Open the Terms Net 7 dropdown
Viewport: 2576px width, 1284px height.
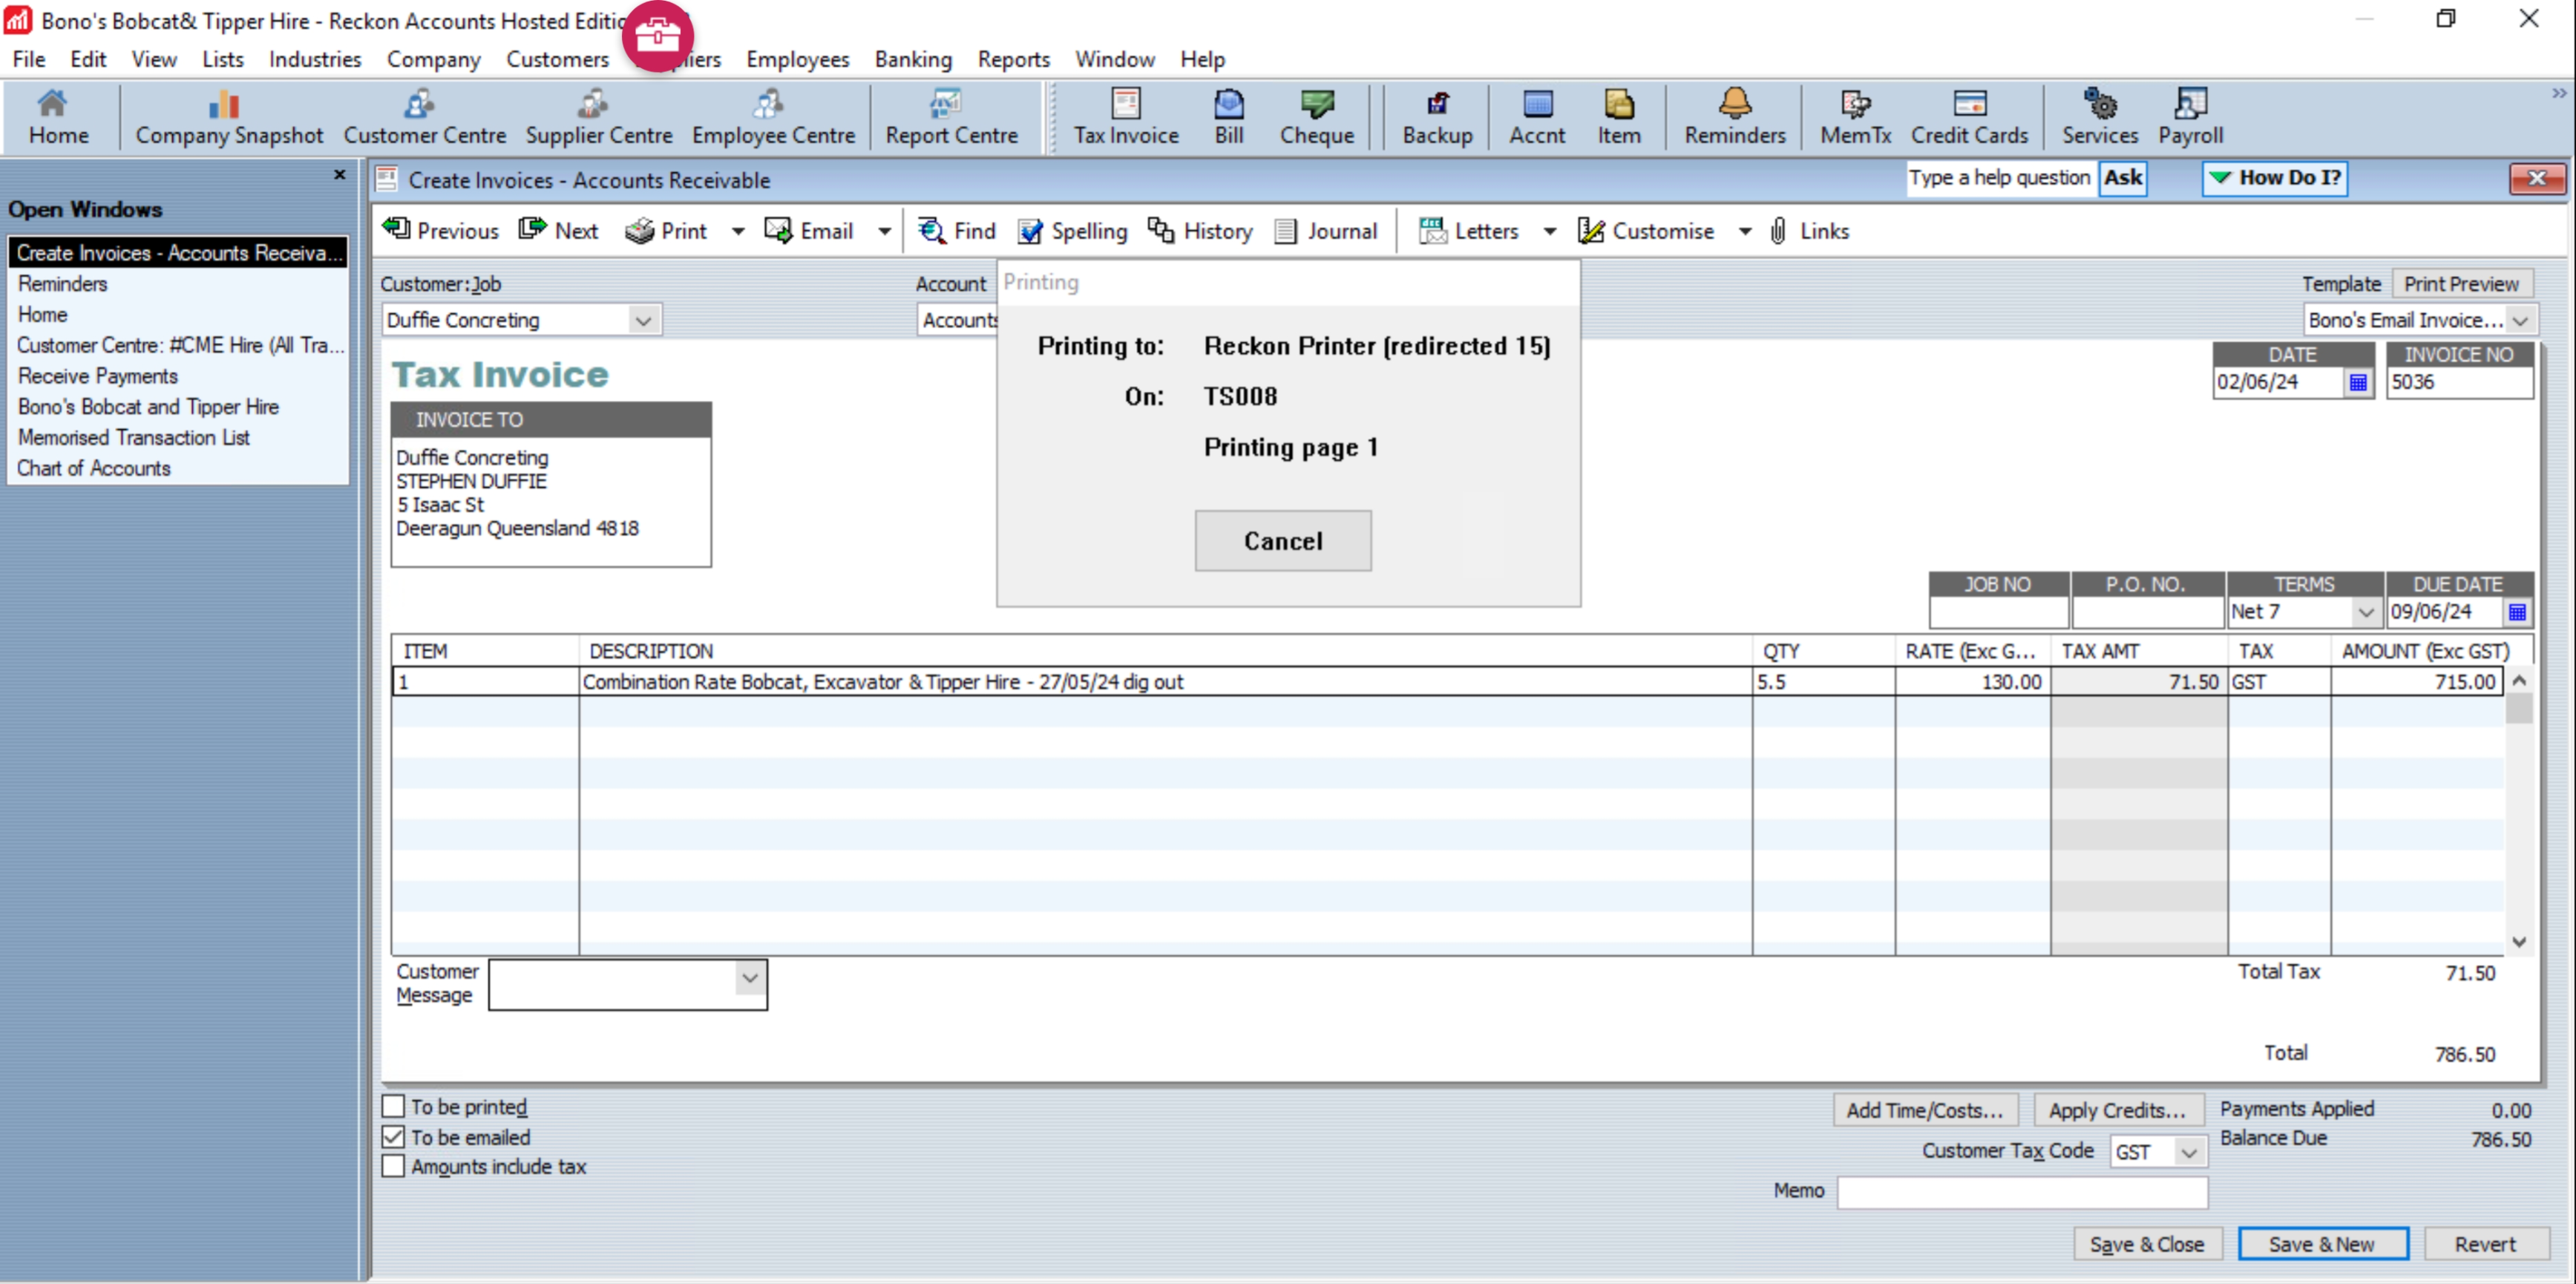[x=2365, y=611]
